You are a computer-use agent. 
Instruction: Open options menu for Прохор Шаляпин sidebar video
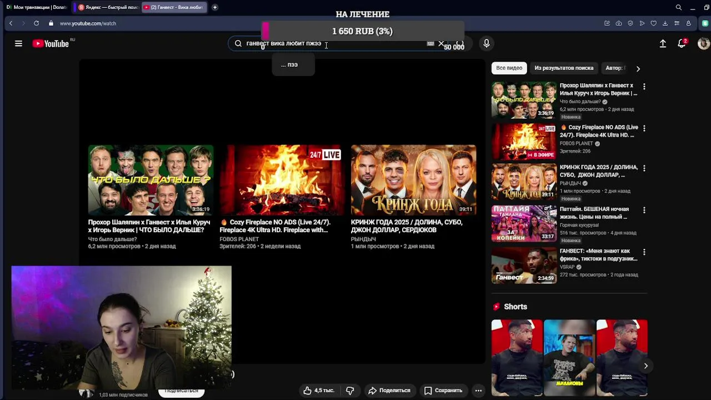pos(644,87)
